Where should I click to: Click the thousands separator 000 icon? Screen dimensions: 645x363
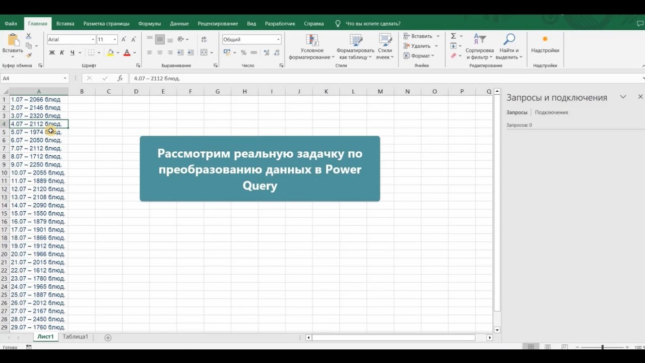[253, 52]
